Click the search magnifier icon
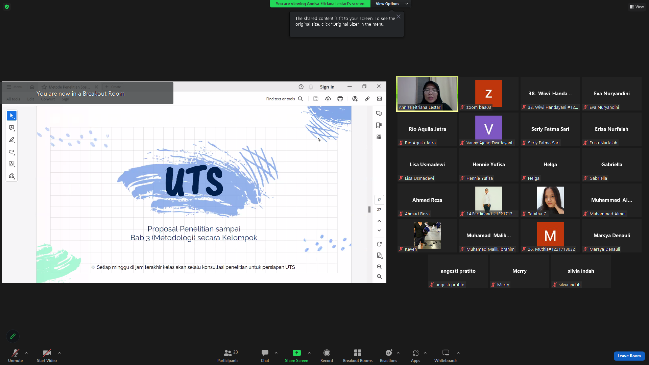 click(301, 99)
